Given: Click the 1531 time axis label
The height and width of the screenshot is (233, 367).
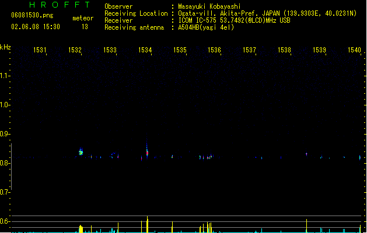Looking at the screenshot, I should (40, 50).
